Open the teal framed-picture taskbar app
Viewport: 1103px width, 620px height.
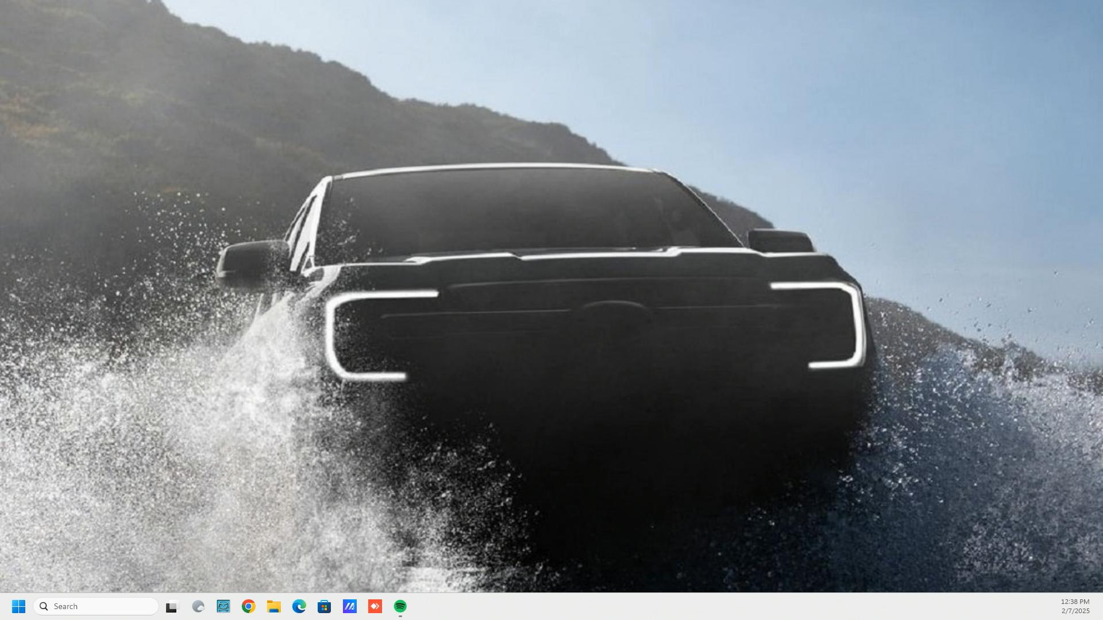tap(223, 606)
